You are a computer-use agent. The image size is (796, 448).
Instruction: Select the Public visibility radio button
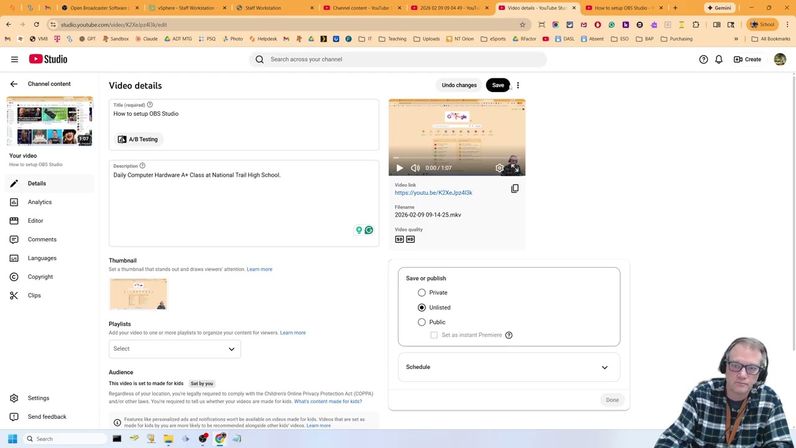[422, 322]
